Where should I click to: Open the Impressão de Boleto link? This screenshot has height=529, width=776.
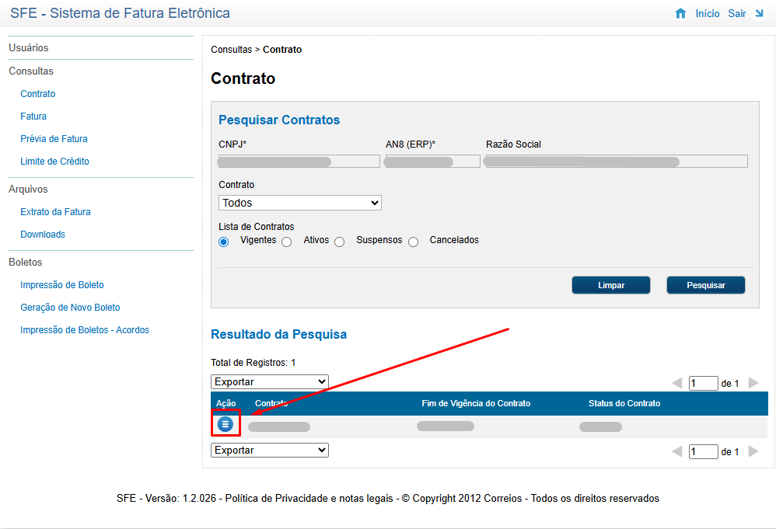click(x=62, y=285)
